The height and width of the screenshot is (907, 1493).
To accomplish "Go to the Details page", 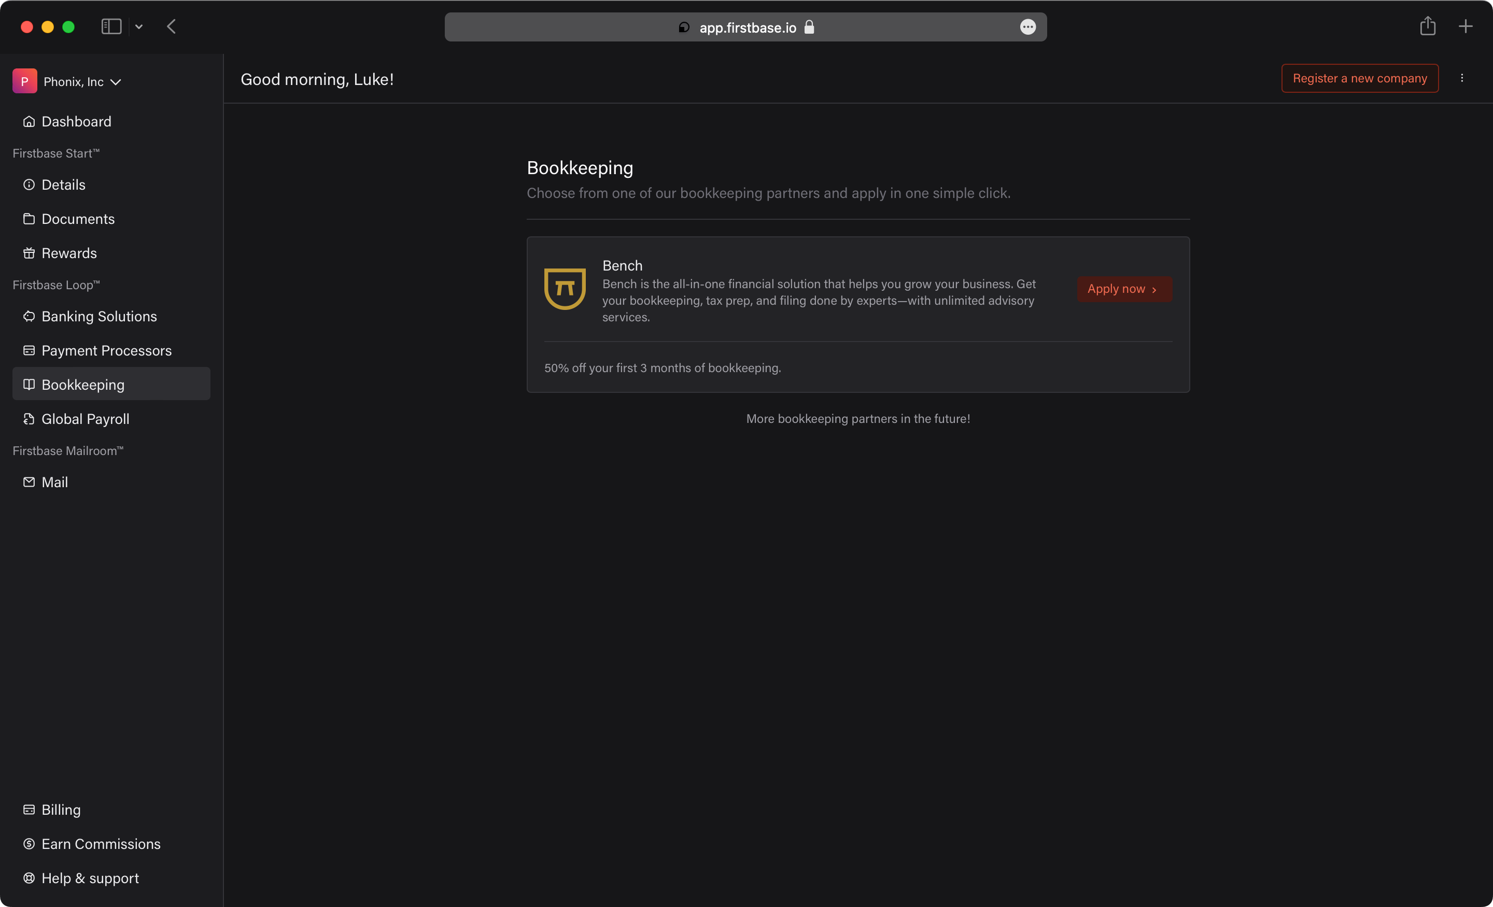I will tap(63, 185).
